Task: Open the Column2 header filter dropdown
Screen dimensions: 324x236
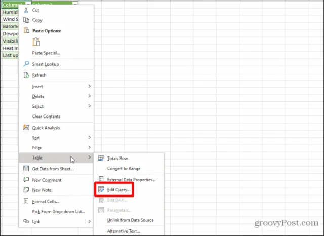Action: coord(75,4)
